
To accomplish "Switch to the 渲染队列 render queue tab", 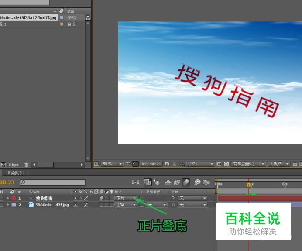I will coord(15,173).
